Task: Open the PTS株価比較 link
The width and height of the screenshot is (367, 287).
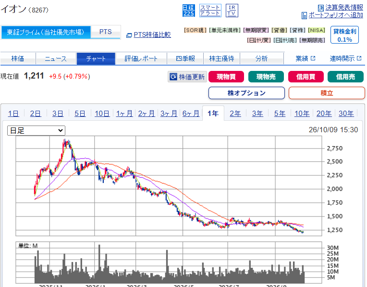Action: tap(152, 35)
